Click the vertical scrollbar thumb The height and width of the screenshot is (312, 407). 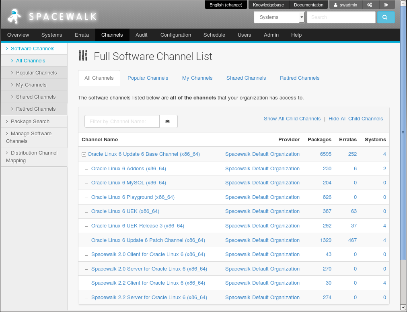tap(403, 132)
